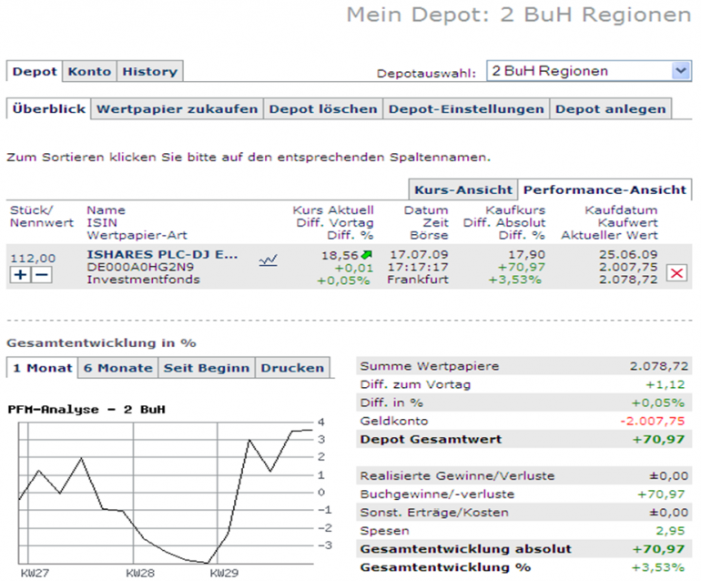Sort by the ISIN column header

(x=102, y=223)
